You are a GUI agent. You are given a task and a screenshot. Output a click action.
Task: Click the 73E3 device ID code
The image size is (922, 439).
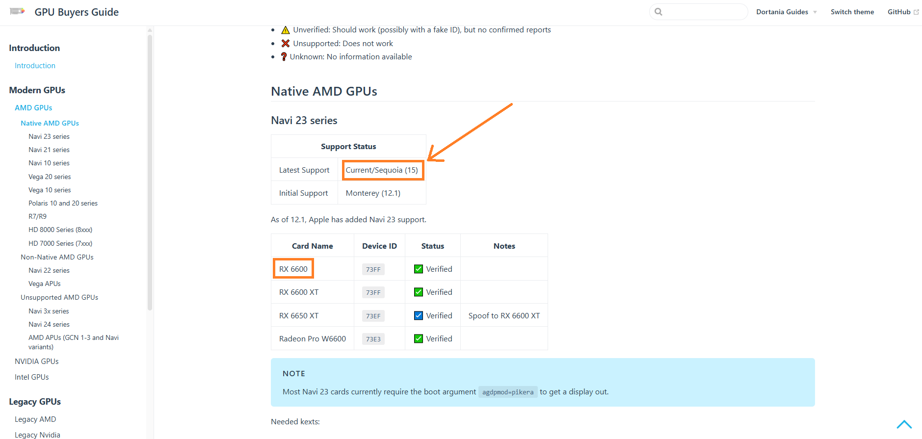373,339
